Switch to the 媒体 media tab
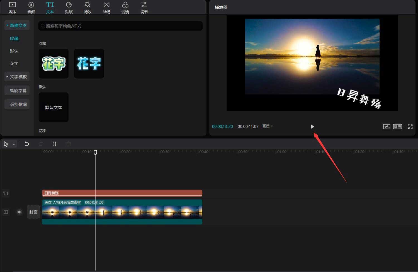 click(x=12, y=8)
